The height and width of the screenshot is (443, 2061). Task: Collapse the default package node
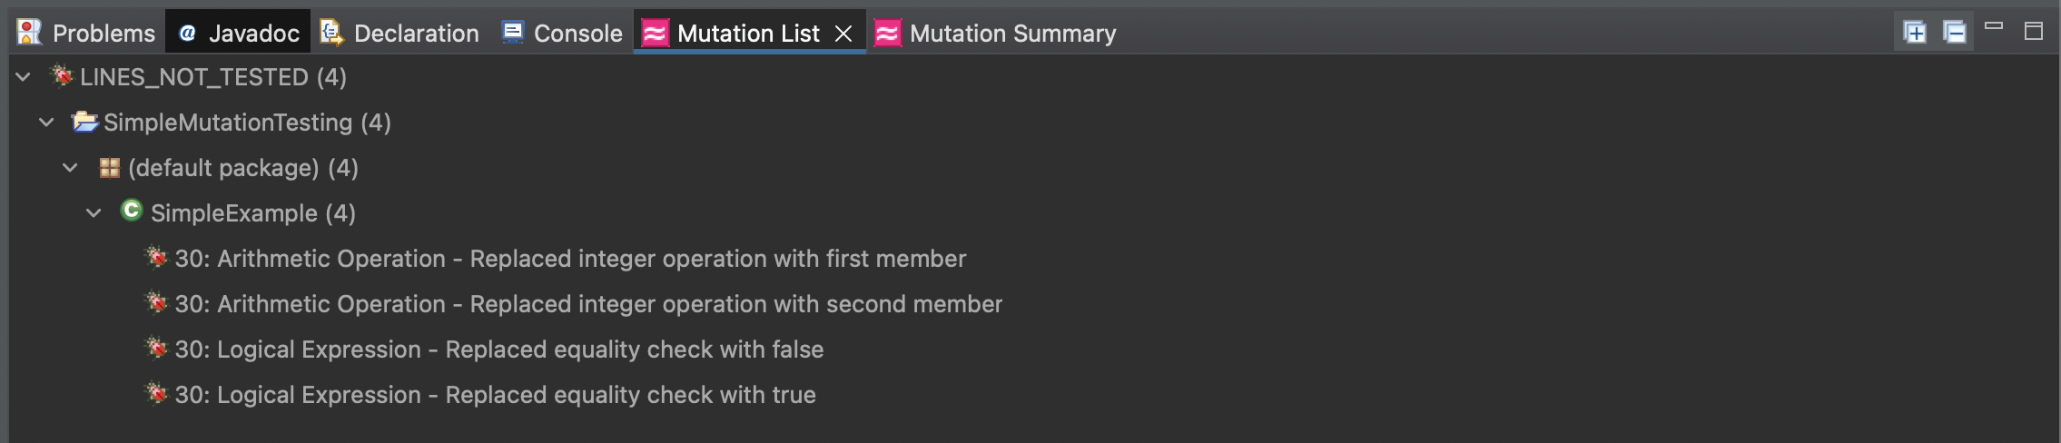click(x=70, y=168)
